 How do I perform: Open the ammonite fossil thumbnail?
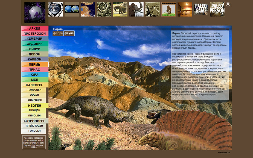(104, 10)
